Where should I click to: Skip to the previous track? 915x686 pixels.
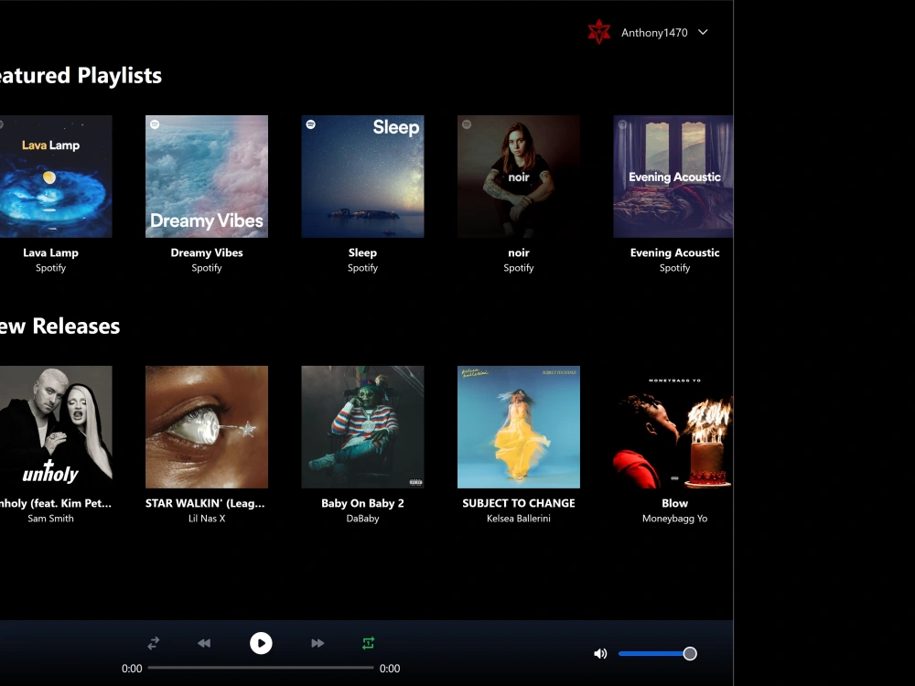point(204,643)
